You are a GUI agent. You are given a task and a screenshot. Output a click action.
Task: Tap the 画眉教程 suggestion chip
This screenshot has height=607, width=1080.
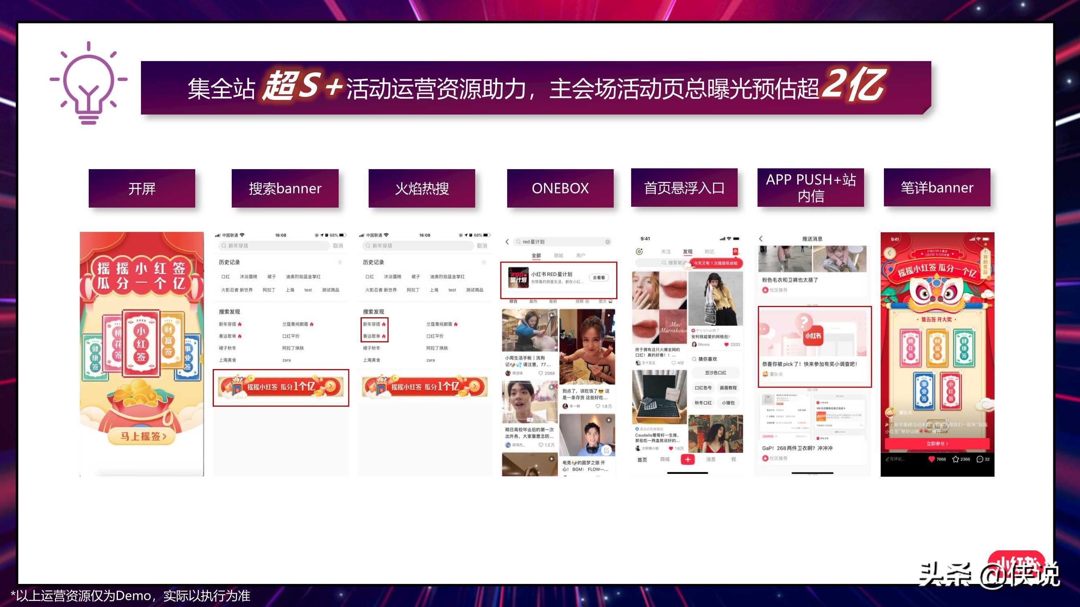coord(728,388)
